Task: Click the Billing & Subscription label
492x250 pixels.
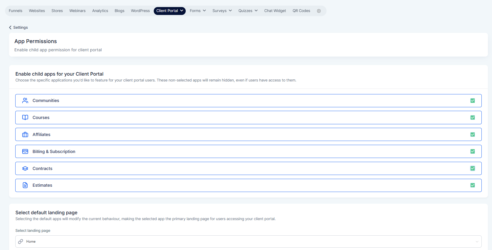Action: point(54,152)
